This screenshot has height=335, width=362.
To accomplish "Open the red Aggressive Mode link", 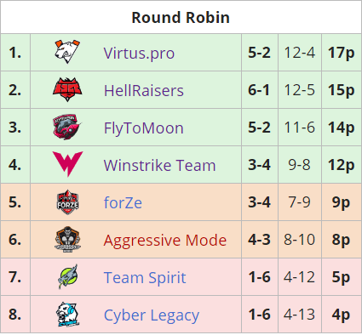I will point(165,241).
